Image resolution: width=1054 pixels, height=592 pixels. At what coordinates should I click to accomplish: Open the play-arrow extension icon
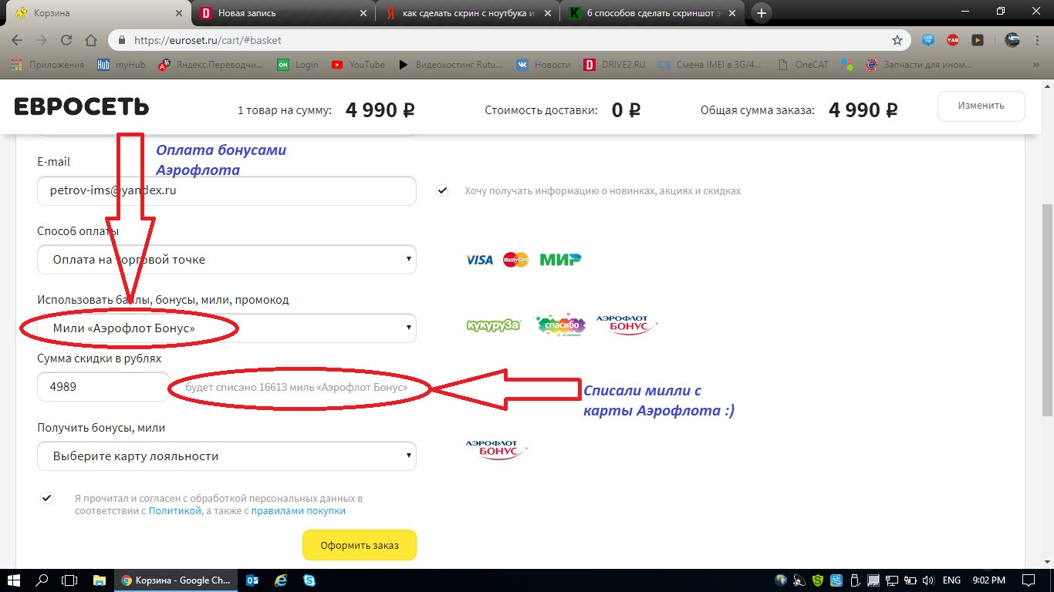[x=978, y=40]
